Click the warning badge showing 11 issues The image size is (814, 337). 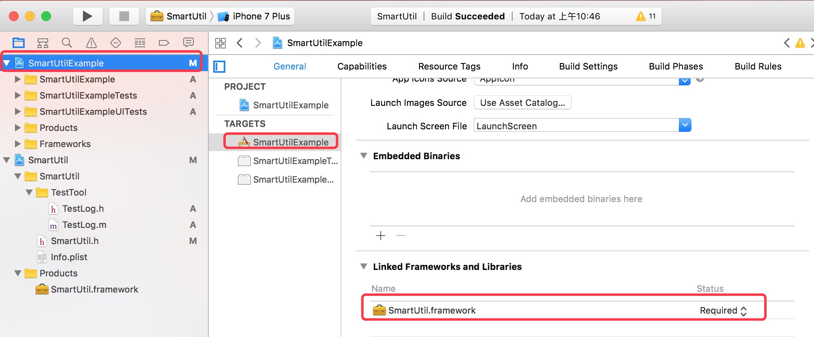[x=646, y=16]
